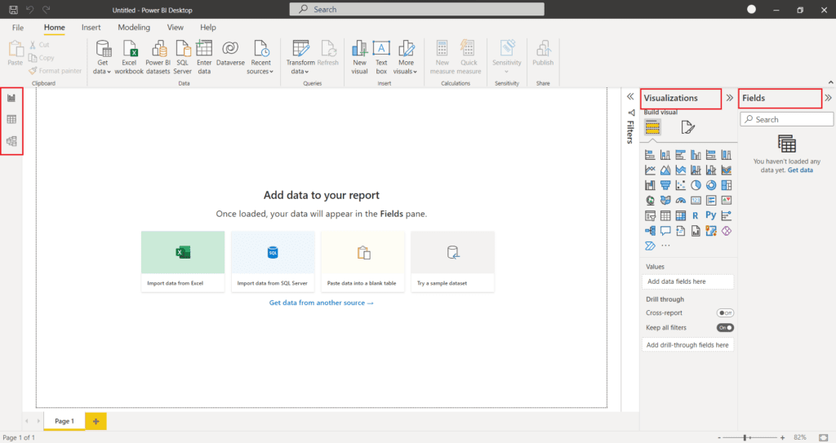836x443 pixels.
Task: Click Excel workbook in ribbon
Action: (129, 58)
